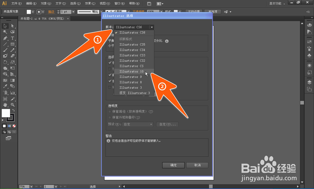Select the Symbol Sprayer tool
Viewport: 314px width, 189px height.
coord(5,93)
